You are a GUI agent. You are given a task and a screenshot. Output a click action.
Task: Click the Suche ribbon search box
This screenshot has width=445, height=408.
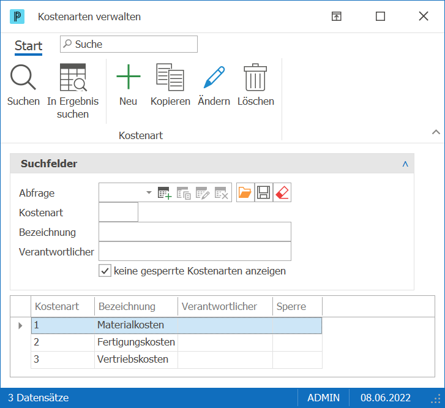pos(129,44)
